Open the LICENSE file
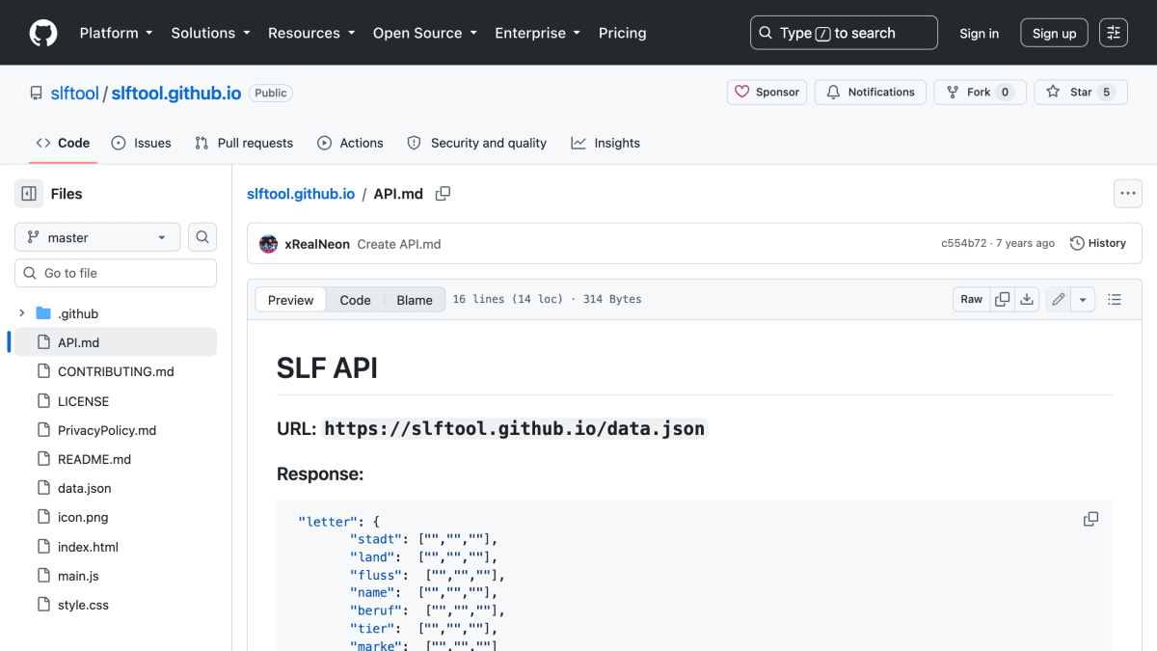This screenshot has width=1157, height=651. click(116, 401)
